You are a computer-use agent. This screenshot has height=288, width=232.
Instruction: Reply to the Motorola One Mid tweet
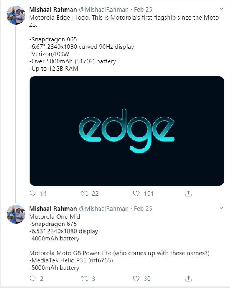[x=33, y=279]
